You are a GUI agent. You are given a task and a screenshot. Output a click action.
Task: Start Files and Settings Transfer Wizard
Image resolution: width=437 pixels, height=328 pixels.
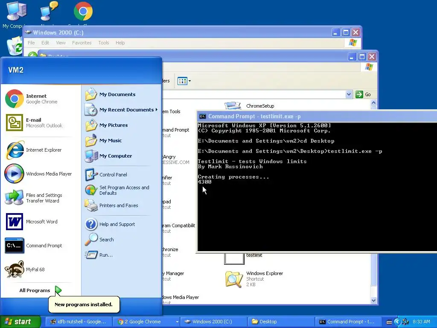coord(41,198)
